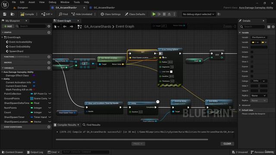This screenshot has height=155, width=276.
Task: Open the debug object selector dropdown
Action: (x=198, y=14)
